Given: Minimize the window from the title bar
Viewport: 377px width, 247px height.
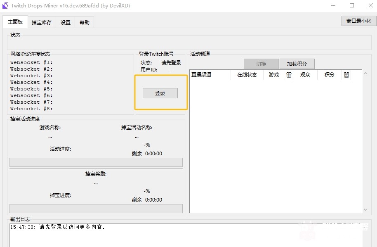Looking at the screenshot, I should [333, 5].
